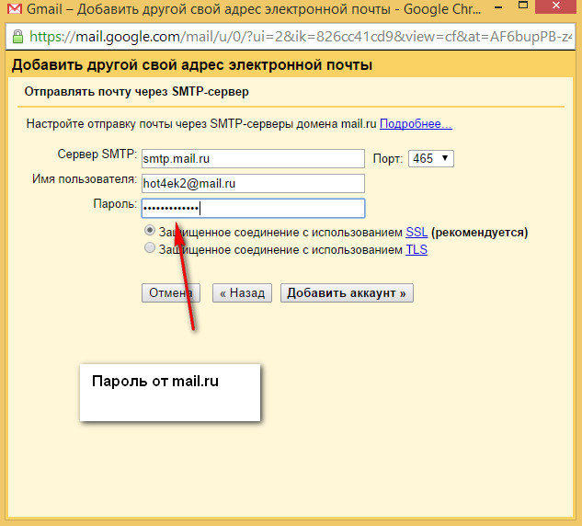Minimize the Chrome popup window
This screenshot has width=582, height=526.
[498, 6]
